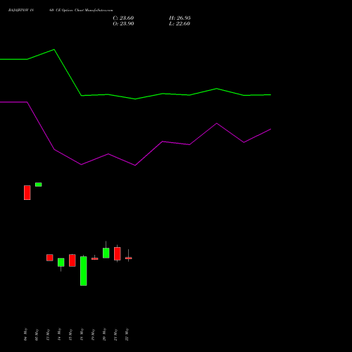Click the '05 May' date axis label

(x=37, y=334)
